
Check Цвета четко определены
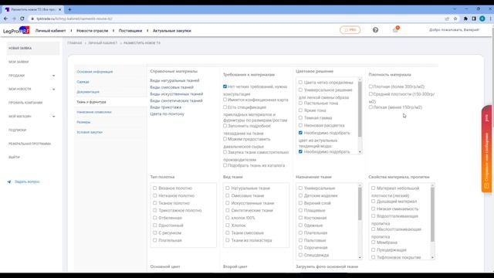point(300,83)
